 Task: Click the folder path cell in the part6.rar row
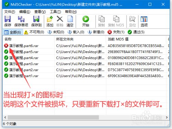[80, 46]
